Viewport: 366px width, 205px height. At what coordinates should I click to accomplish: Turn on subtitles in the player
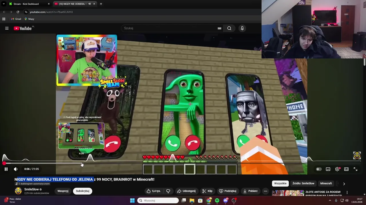(328, 169)
